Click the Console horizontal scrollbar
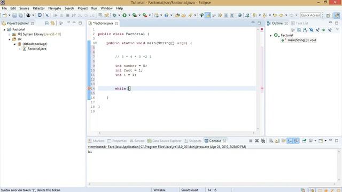The image size is (342, 192). pos(212,184)
